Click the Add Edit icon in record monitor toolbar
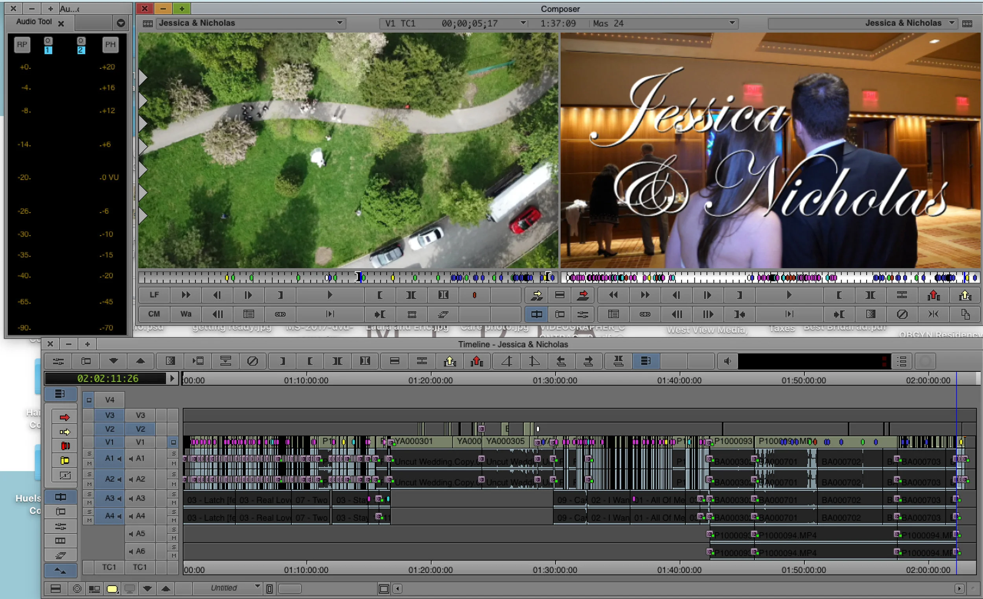The height and width of the screenshot is (599, 983). pyautogui.click(x=902, y=295)
